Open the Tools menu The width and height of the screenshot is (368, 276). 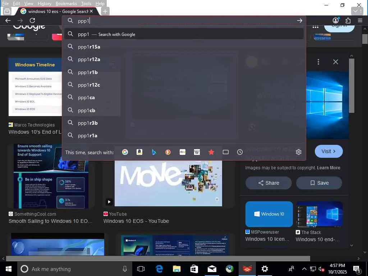pyautogui.click(x=86, y=4)
